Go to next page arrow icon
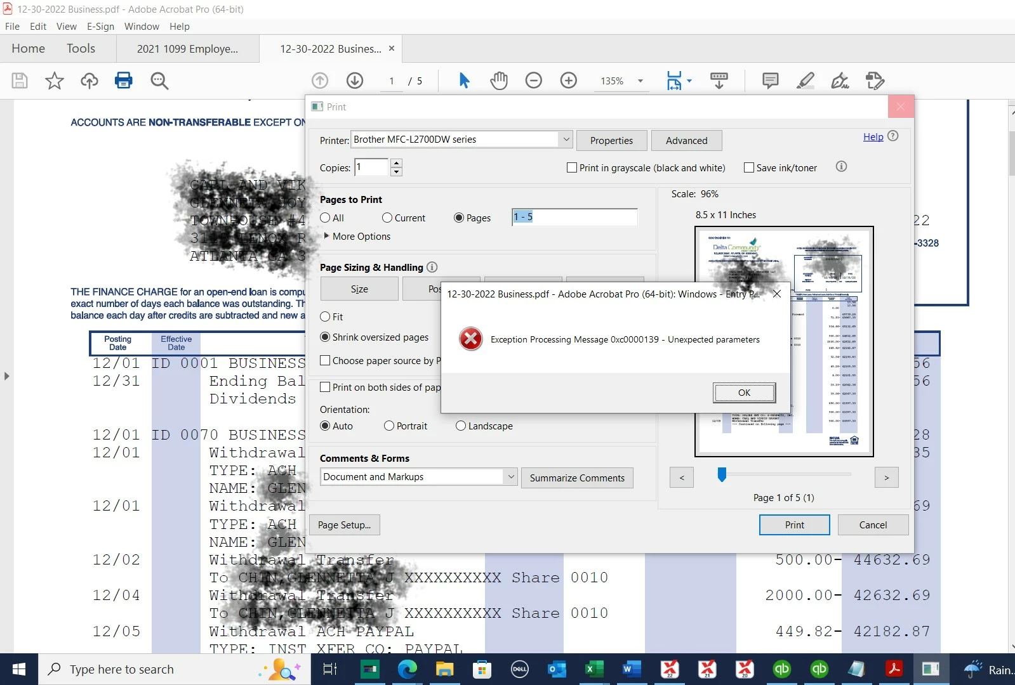1015x685 pixels. 355,81
